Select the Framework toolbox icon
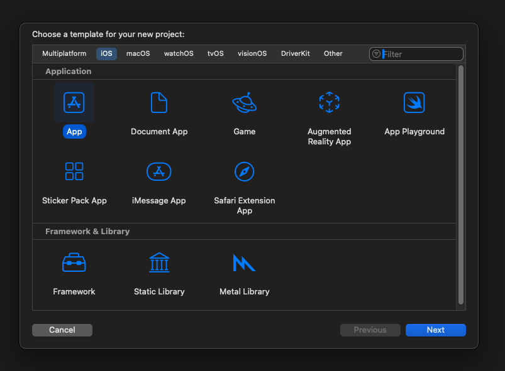This screenshot has height=371, width=505. [x=74, y=262]
